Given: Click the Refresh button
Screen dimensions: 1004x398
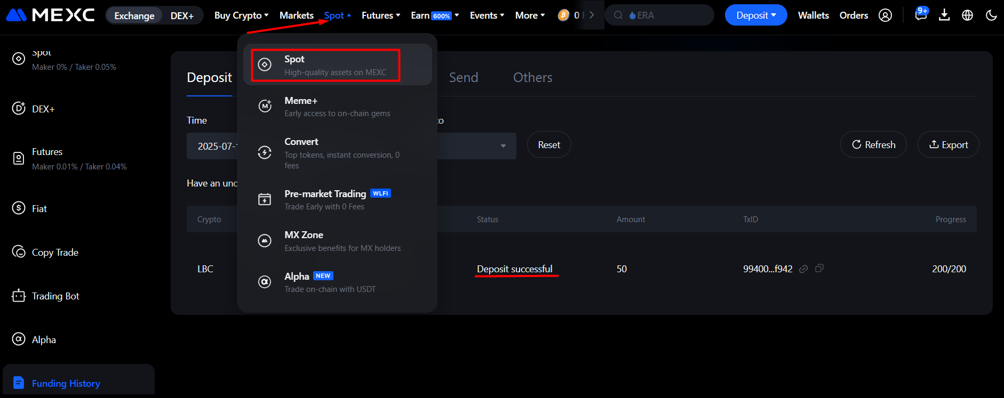Looking at the screenshot, I should tap(873, 145).
